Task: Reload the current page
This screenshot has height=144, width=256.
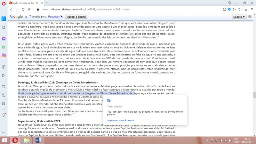Action: pyautogui.click(x=23, y=9)
